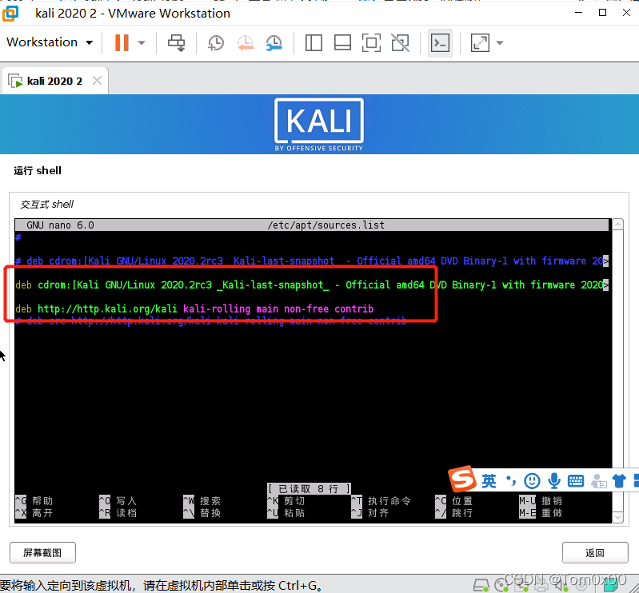The width and height of the screenshot is (639, 593).
Task: Click the 执行命令 shortcut in nano
Action: click(381, 501)
